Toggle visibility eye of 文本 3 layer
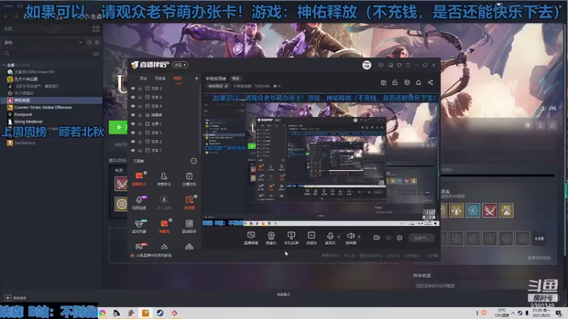The height and width of the screenshot is (319, 568). pyautogui.click(x=133, y=89)
